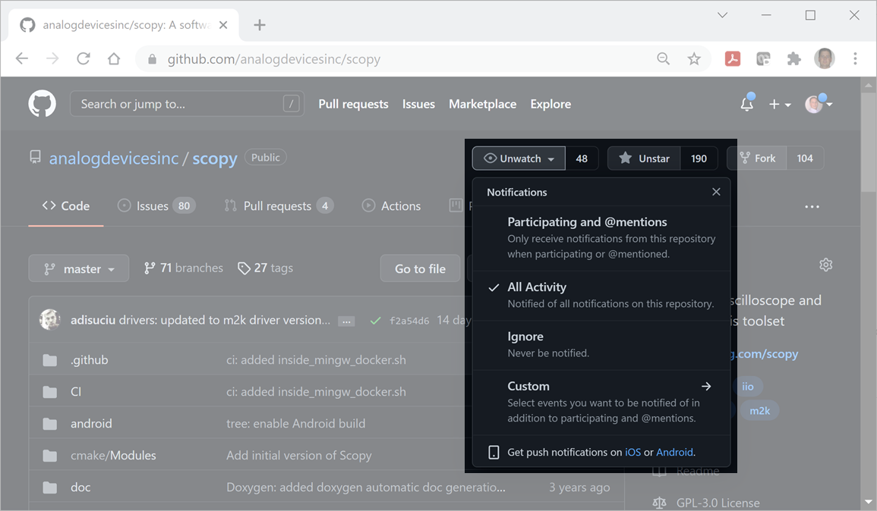This screenshot has width=877, height=511.
Task: Click the Search or jump to field
Action: pos(187,104)
